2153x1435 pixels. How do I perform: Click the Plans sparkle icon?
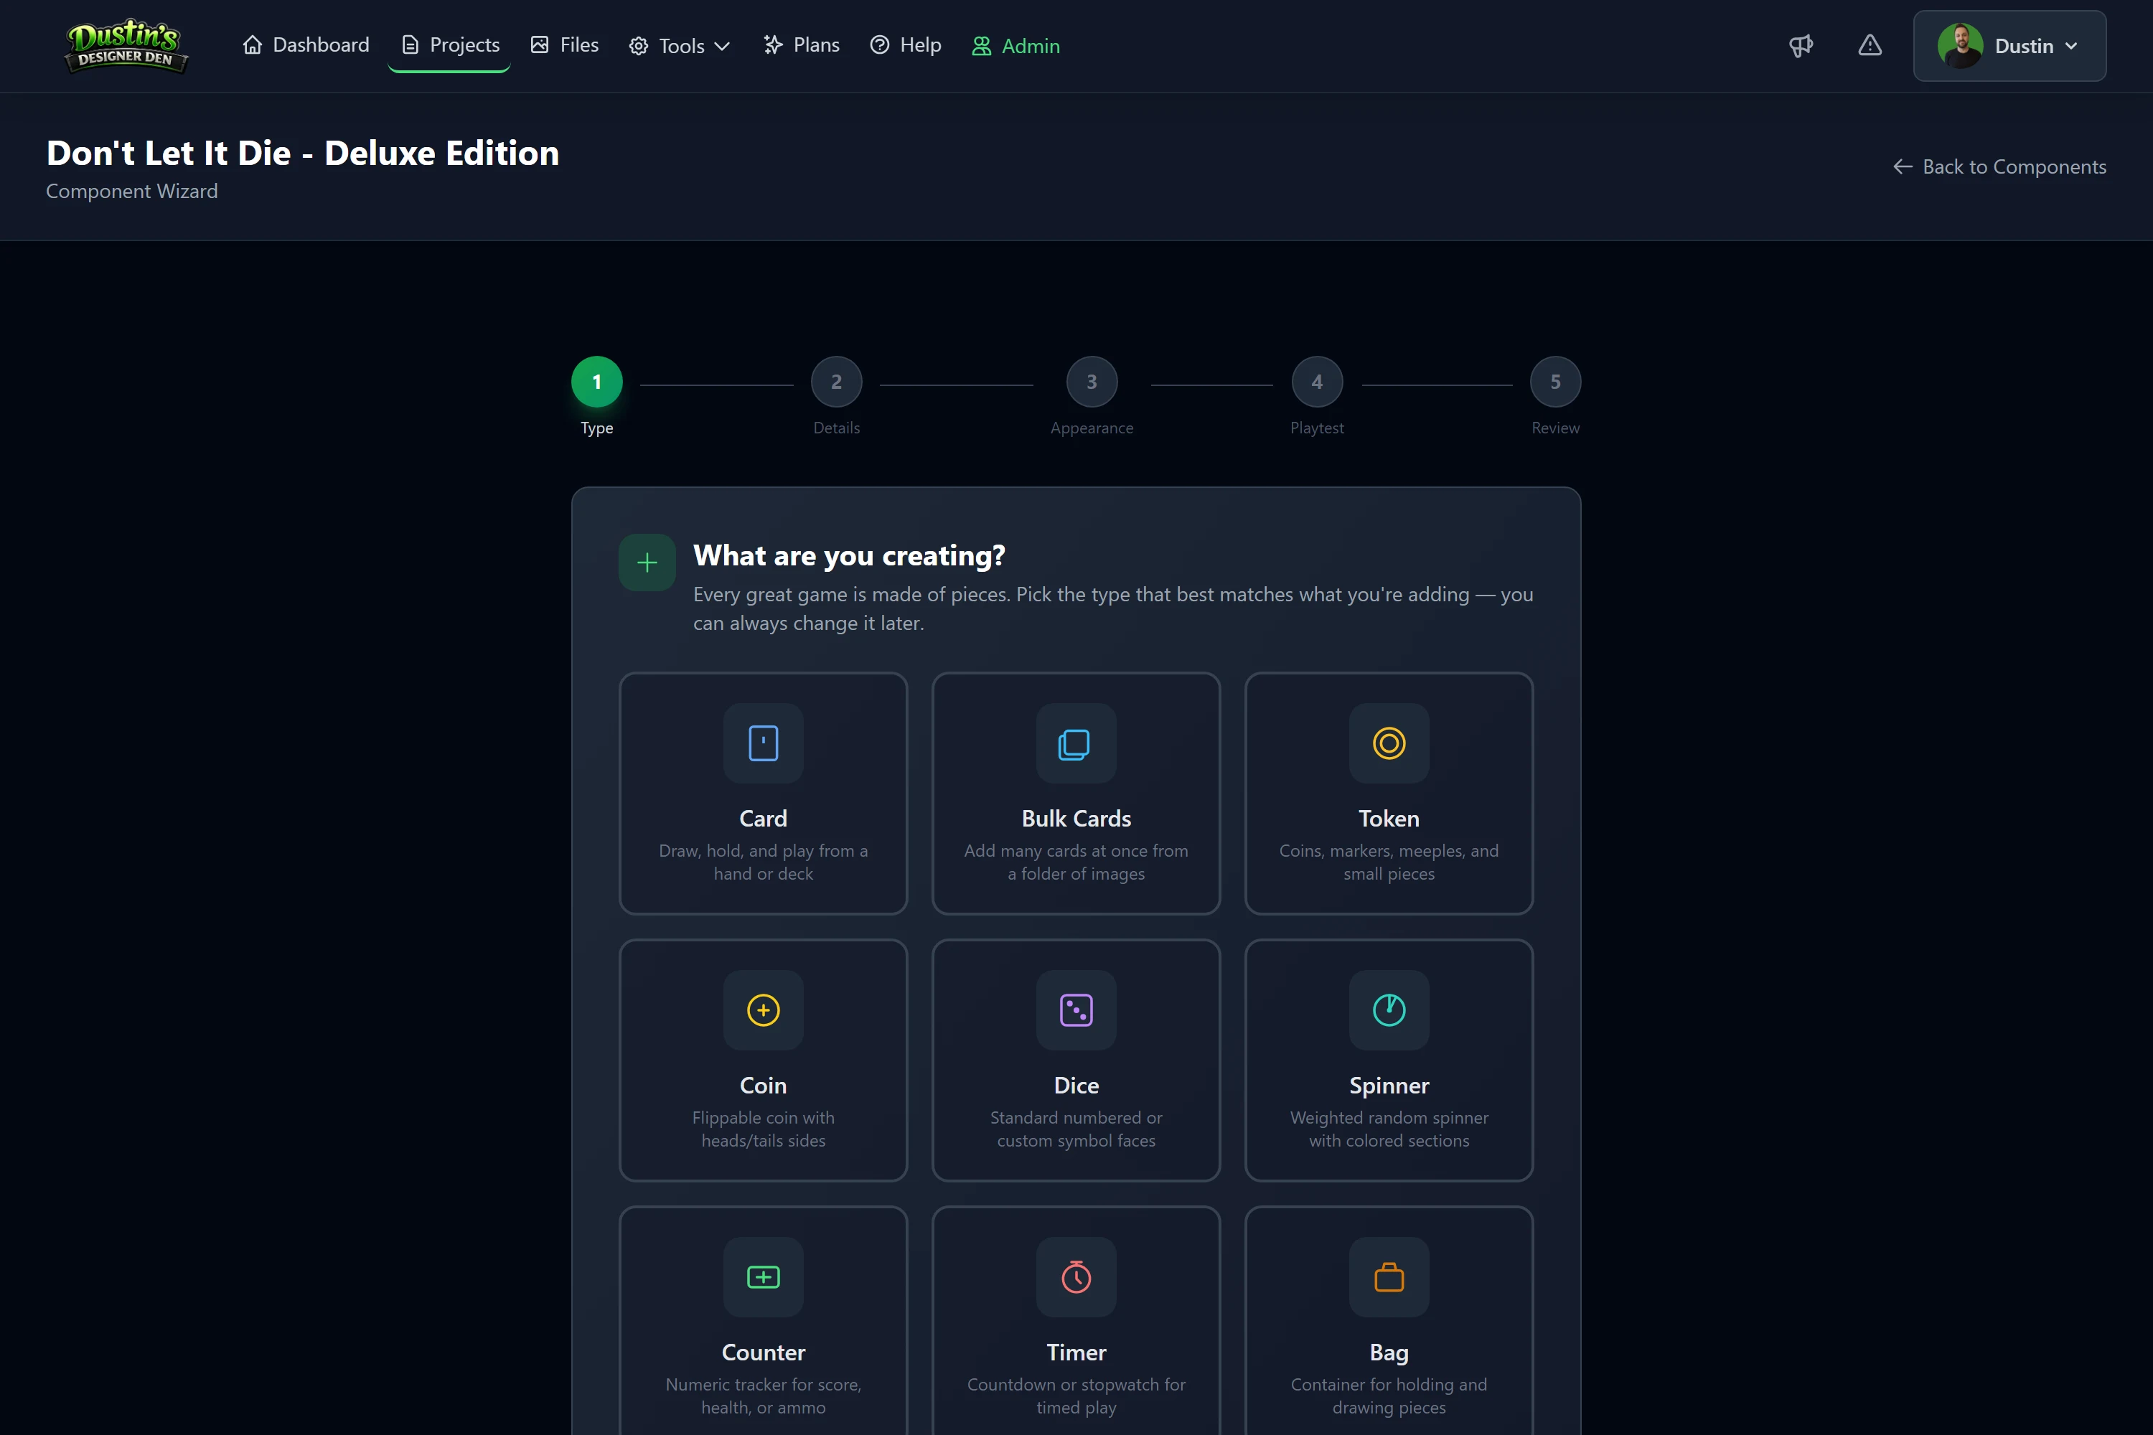[774, 44]
